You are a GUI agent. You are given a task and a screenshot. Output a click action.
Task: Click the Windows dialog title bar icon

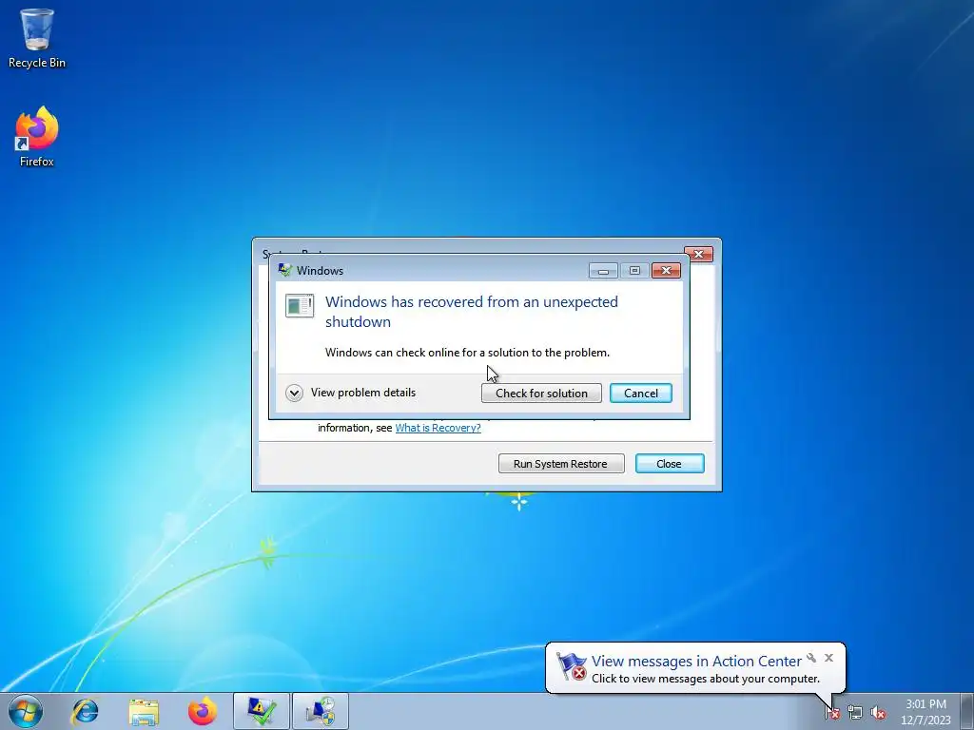click(x=285, y=270)
